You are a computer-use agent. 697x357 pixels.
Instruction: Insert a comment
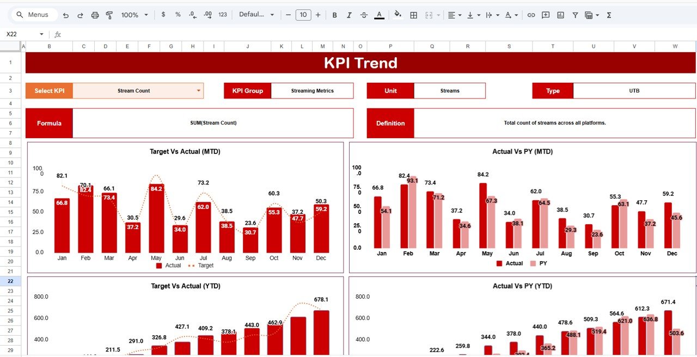[x=546, y=15]
